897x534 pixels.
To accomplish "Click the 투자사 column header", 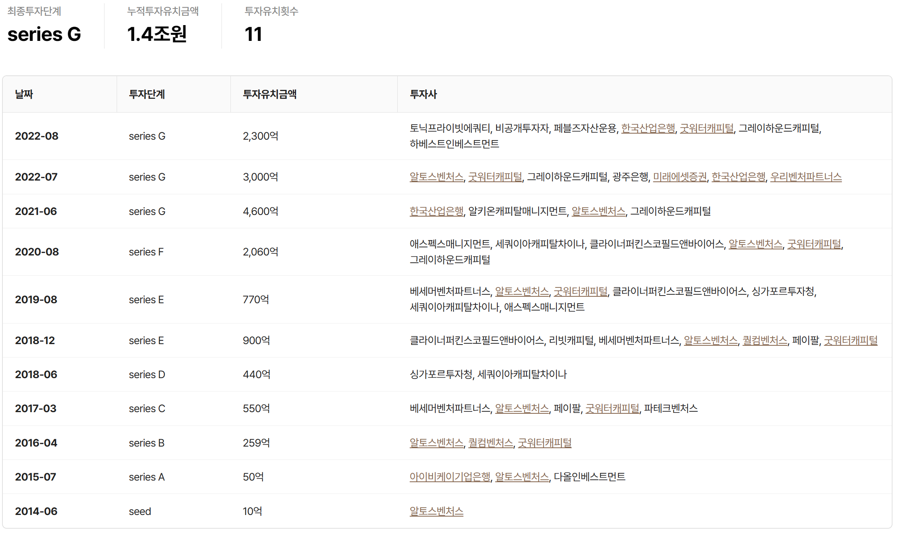I will pos(423,94).
